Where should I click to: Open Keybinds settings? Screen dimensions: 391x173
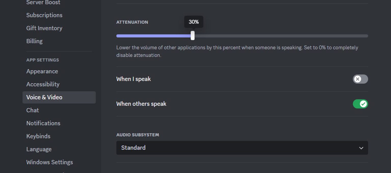(38, 136)
